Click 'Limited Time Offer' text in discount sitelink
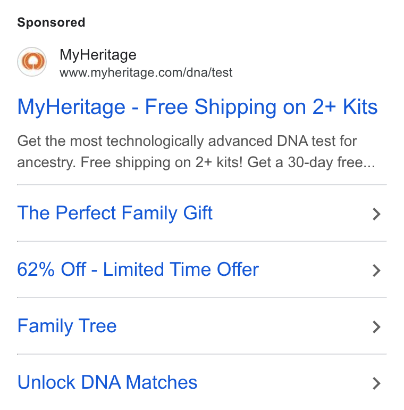Screen dimensions: 404x410 pos(181,269)
